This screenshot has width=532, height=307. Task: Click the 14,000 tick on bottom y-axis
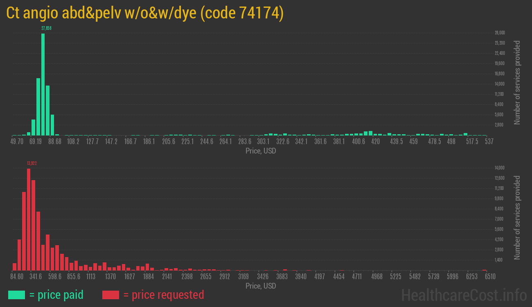click(500, 168)
